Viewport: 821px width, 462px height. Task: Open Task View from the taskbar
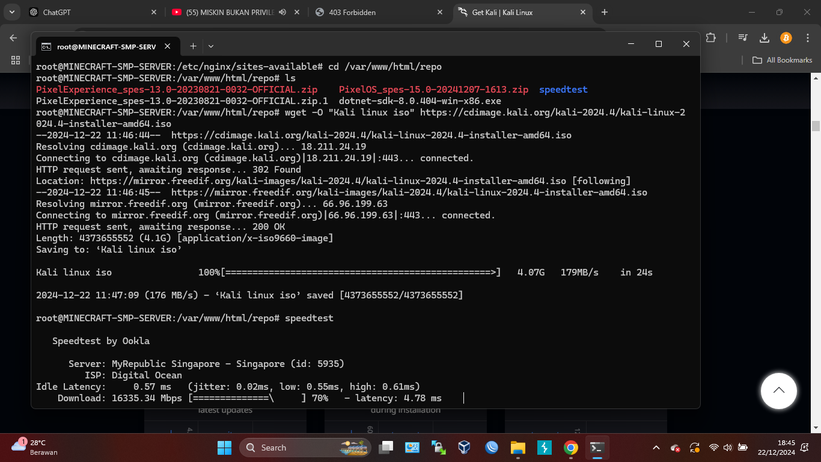pyautogui.click(x=386, y=448)
